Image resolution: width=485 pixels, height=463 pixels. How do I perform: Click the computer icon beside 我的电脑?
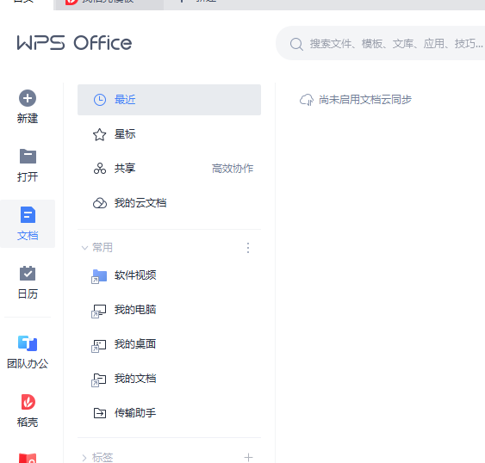click(99, 311)
